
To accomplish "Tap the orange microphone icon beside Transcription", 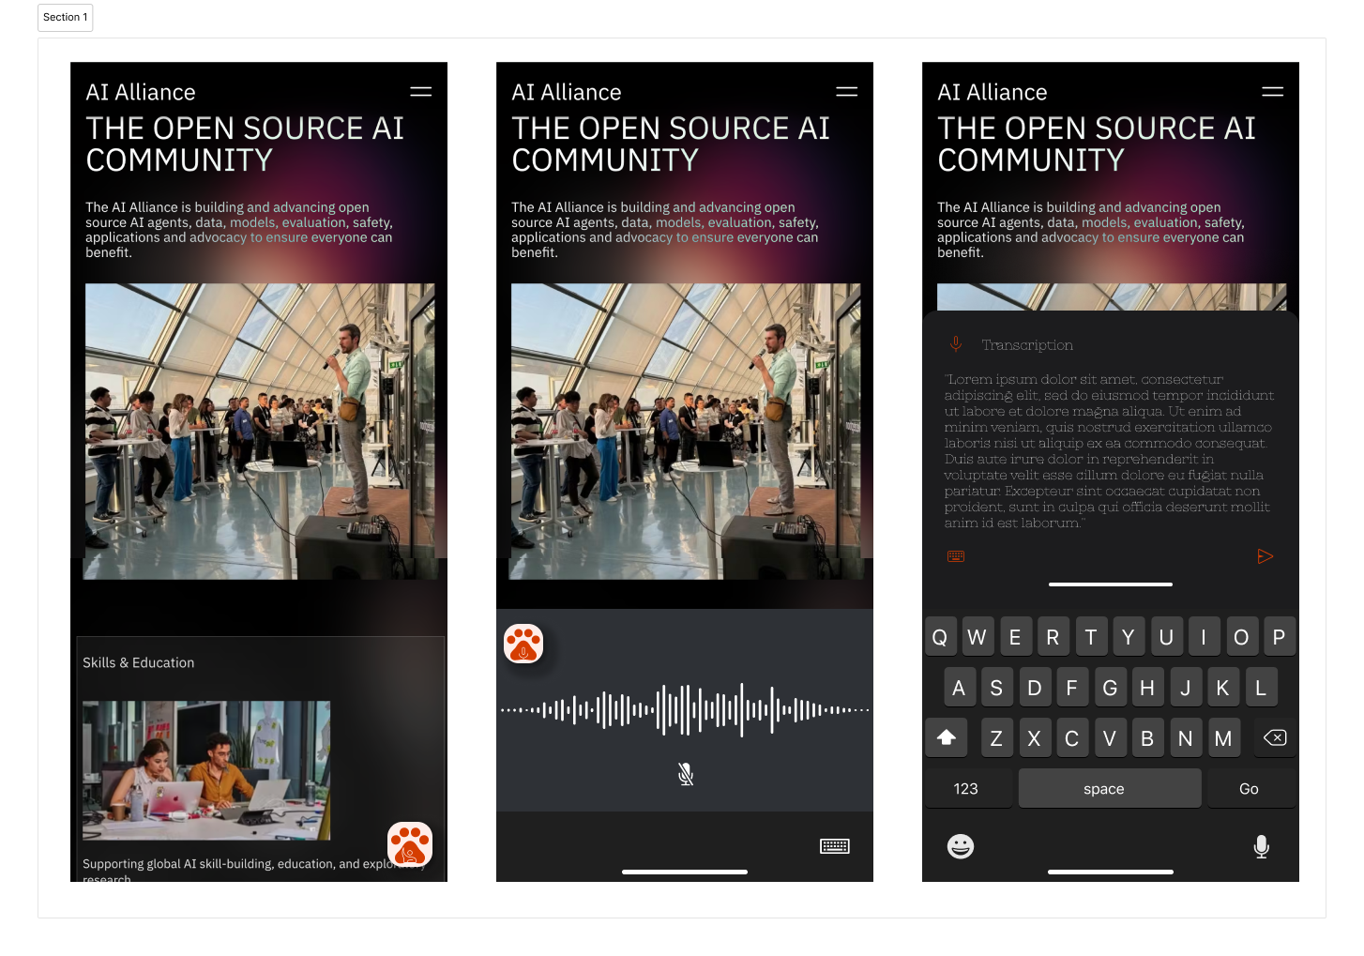I will pos(956,344).
